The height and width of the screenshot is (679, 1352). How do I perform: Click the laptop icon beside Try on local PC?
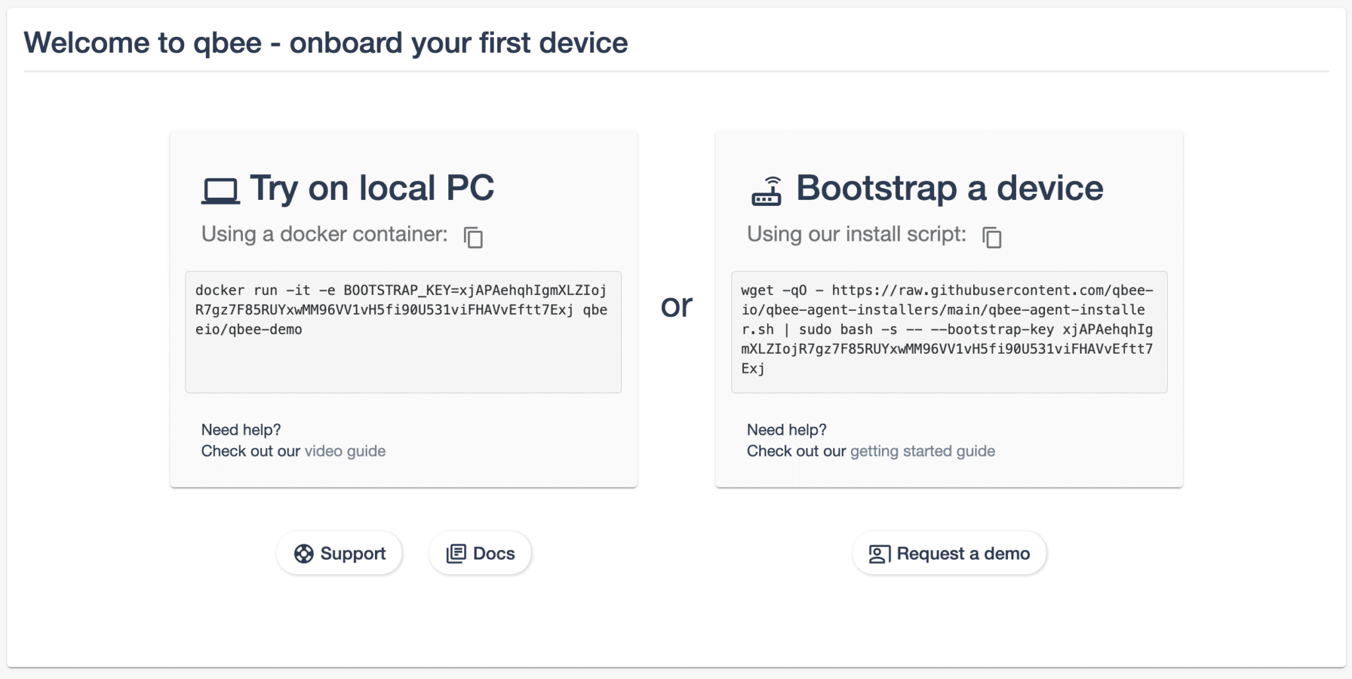click(x=220, y=191)
